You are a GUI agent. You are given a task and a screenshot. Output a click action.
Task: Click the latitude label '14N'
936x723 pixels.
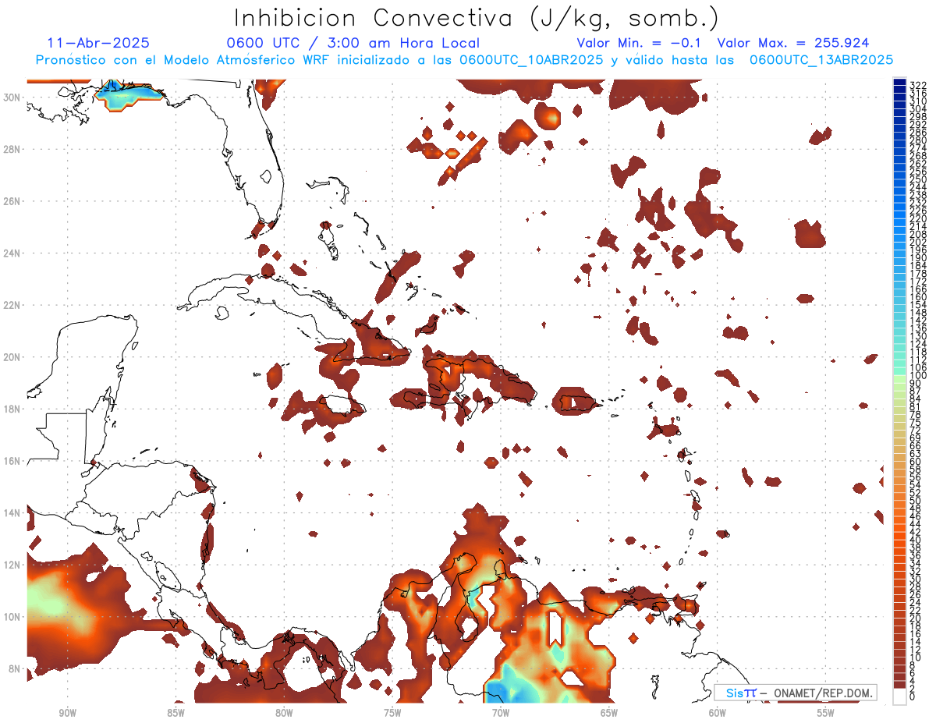pyautogui.click(x=13, y=513)
